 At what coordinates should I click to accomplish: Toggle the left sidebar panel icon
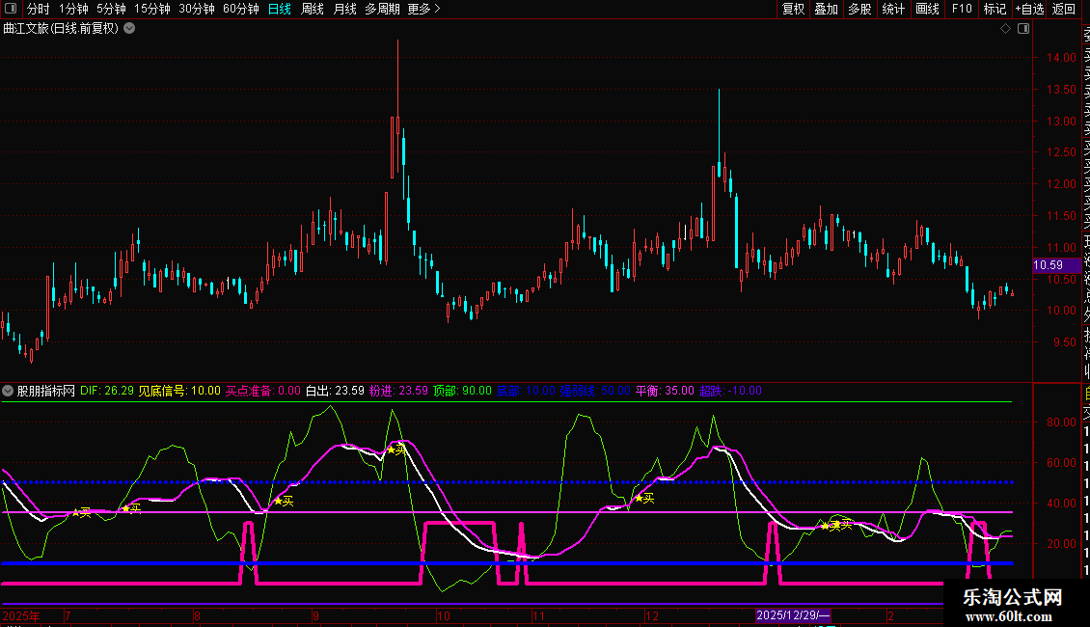click(10, 9)
